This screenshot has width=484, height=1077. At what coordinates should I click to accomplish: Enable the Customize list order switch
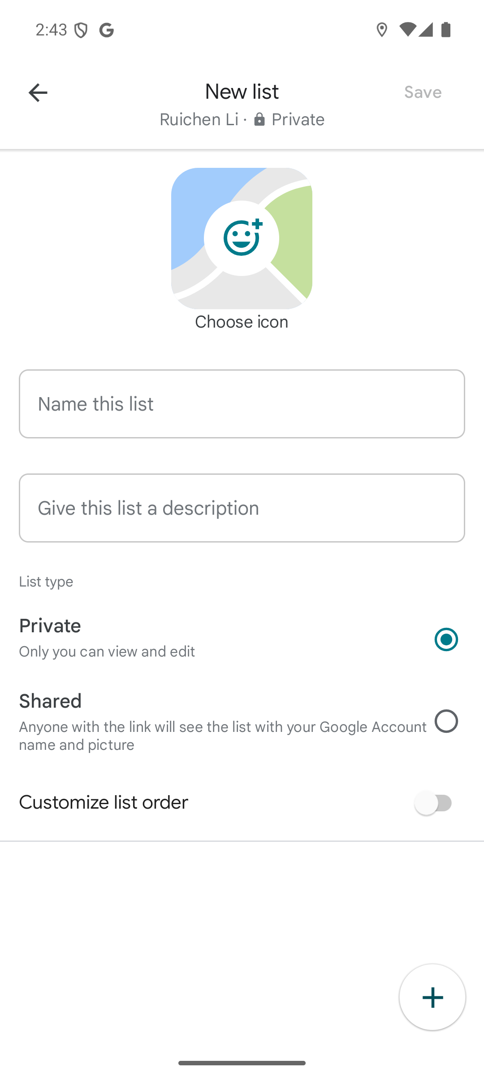(433, 803)
